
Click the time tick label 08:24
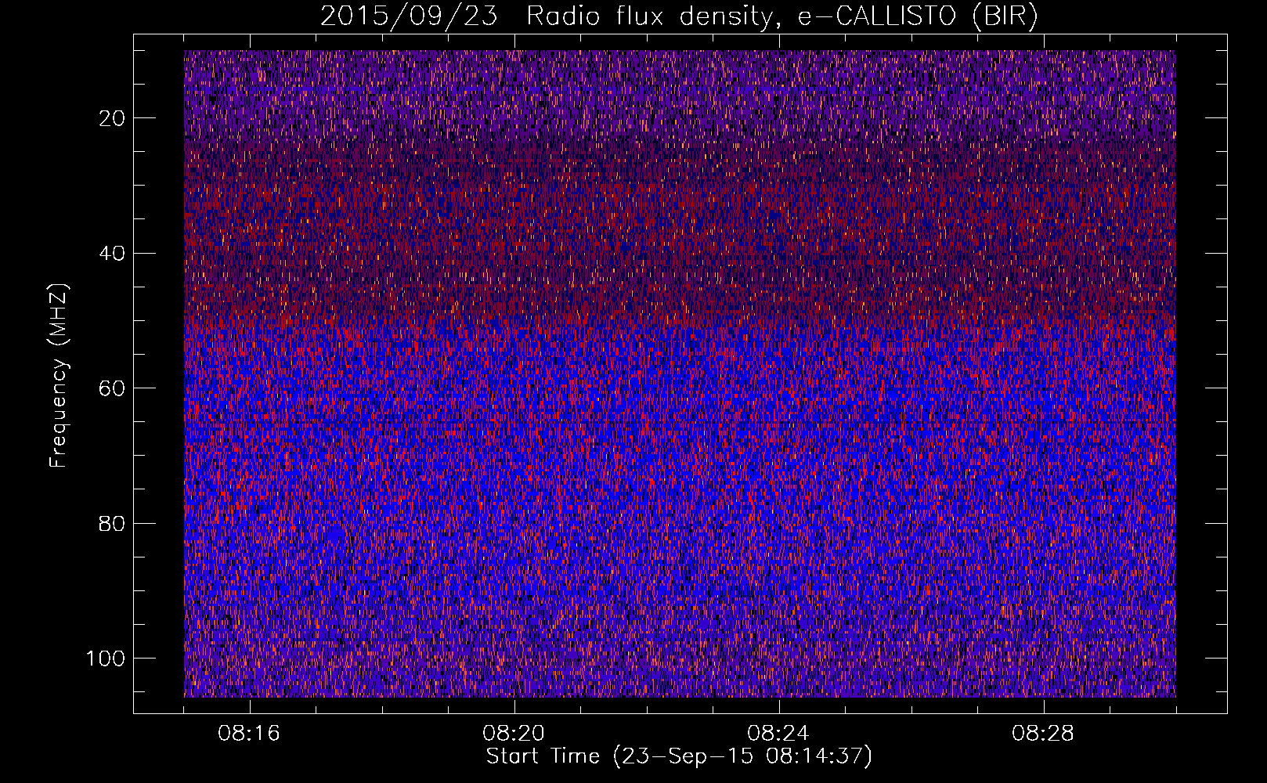(778, 734)
